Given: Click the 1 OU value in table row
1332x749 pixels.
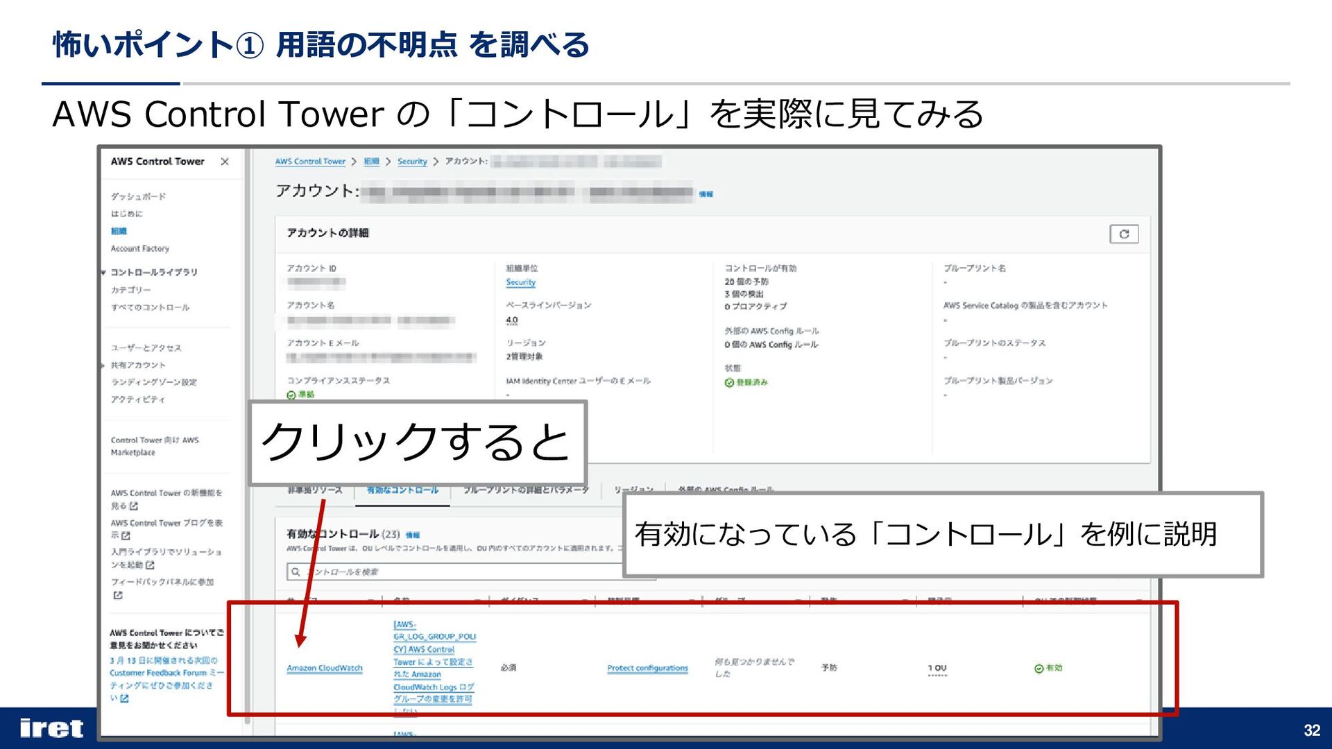Looking at the screenshot, I should [x=937, y=669].
